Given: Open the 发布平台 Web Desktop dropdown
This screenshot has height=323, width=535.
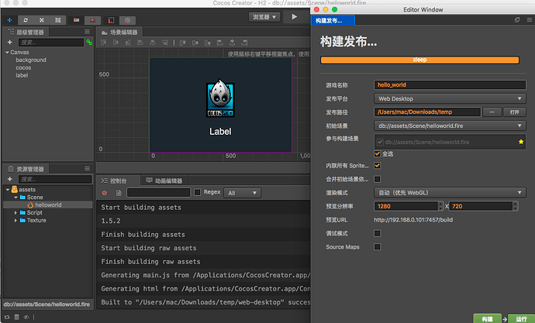Looking at the screenshot, I should [450, 98].
